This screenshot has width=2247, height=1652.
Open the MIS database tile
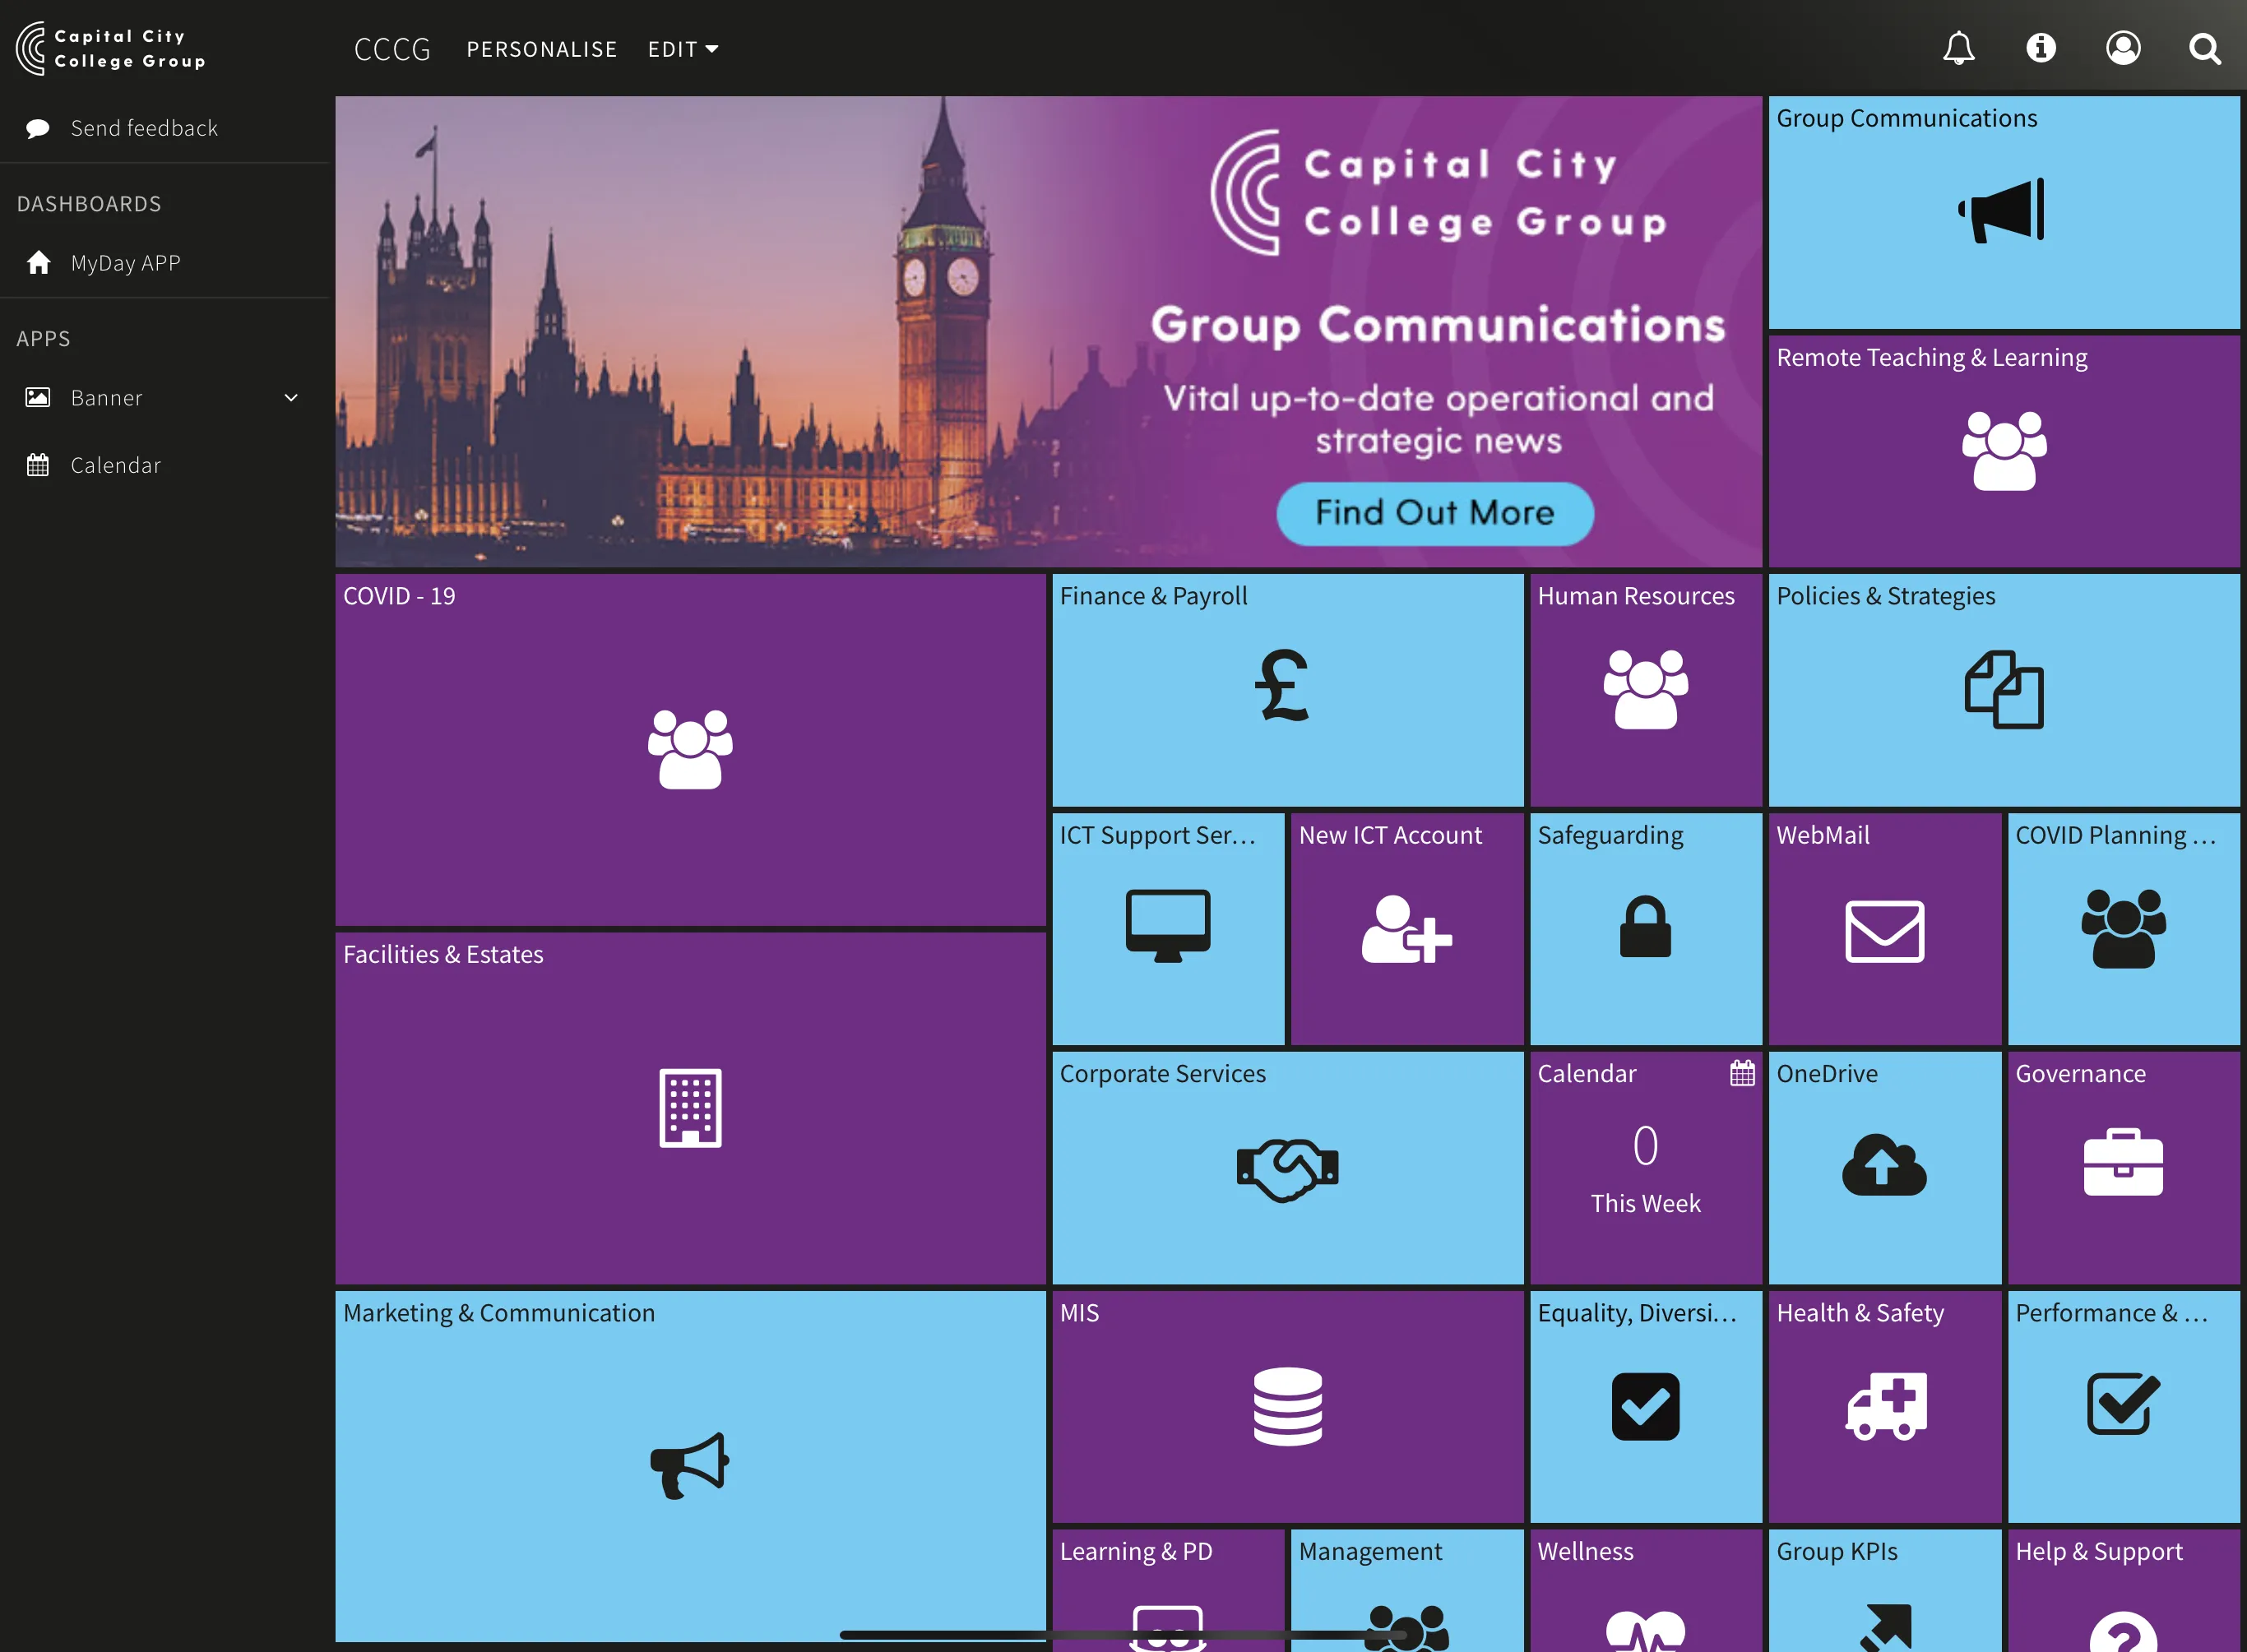point(1286,1405)
